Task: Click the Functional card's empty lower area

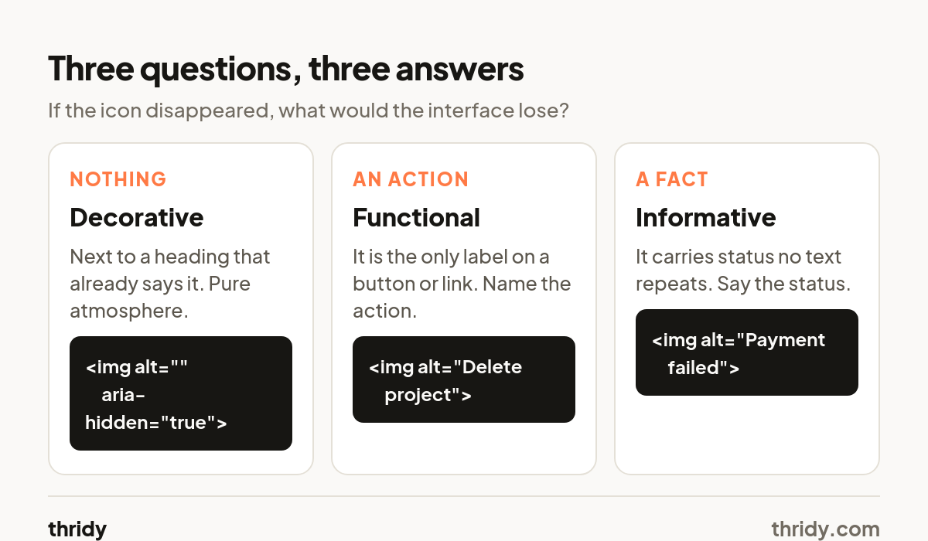Action: (x=464, y=448)
